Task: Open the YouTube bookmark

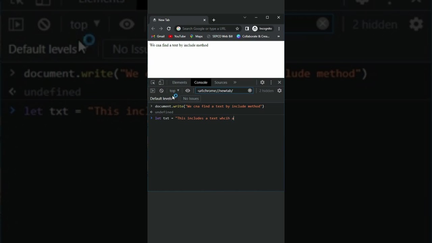Action: tap(177, 36)
